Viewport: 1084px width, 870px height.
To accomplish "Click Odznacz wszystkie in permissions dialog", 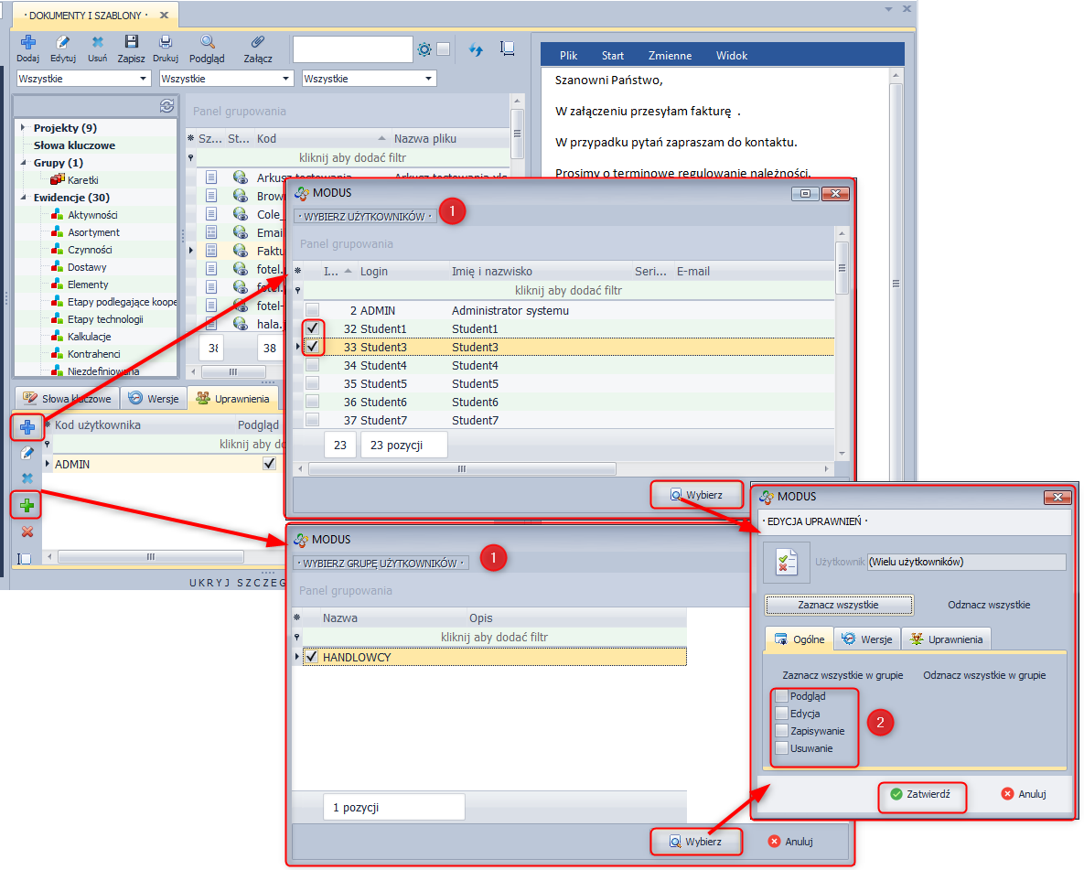I will tap(989, 605).
